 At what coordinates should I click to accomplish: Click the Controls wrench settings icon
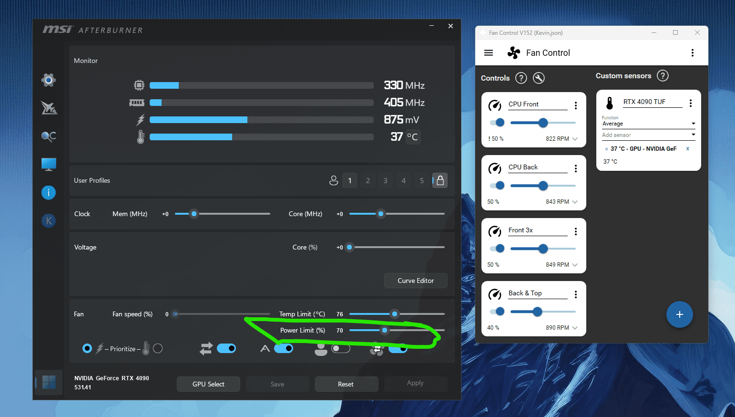pos(539,78)
